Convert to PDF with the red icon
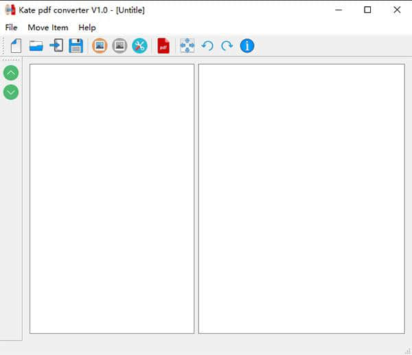The height and width of the screenshot is (355, 412). coord(163,46)
